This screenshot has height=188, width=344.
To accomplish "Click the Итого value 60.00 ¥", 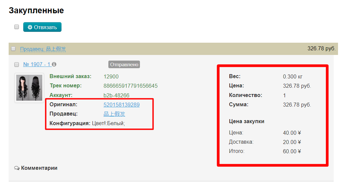I will (x=292, y=151).
